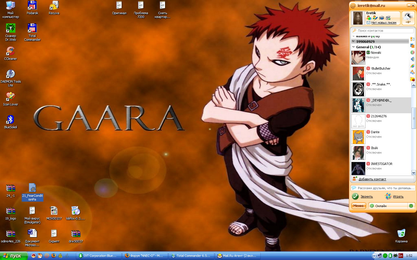
Task: Open the wrench settings icon in Agent sidebar
Action: point(412,73)
